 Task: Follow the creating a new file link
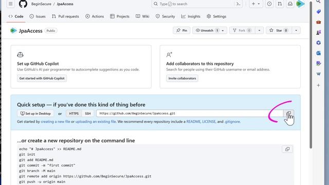[x=56, y=122]
